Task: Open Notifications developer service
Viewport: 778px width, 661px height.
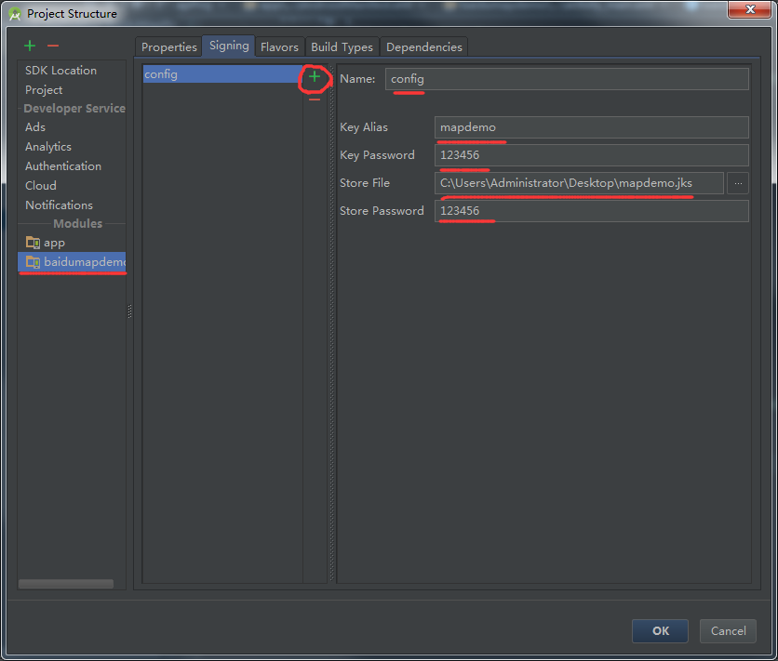Action: coord(59,205)
